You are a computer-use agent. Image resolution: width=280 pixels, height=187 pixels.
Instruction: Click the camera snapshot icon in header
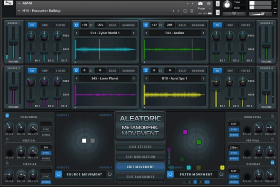coord(201,3)
